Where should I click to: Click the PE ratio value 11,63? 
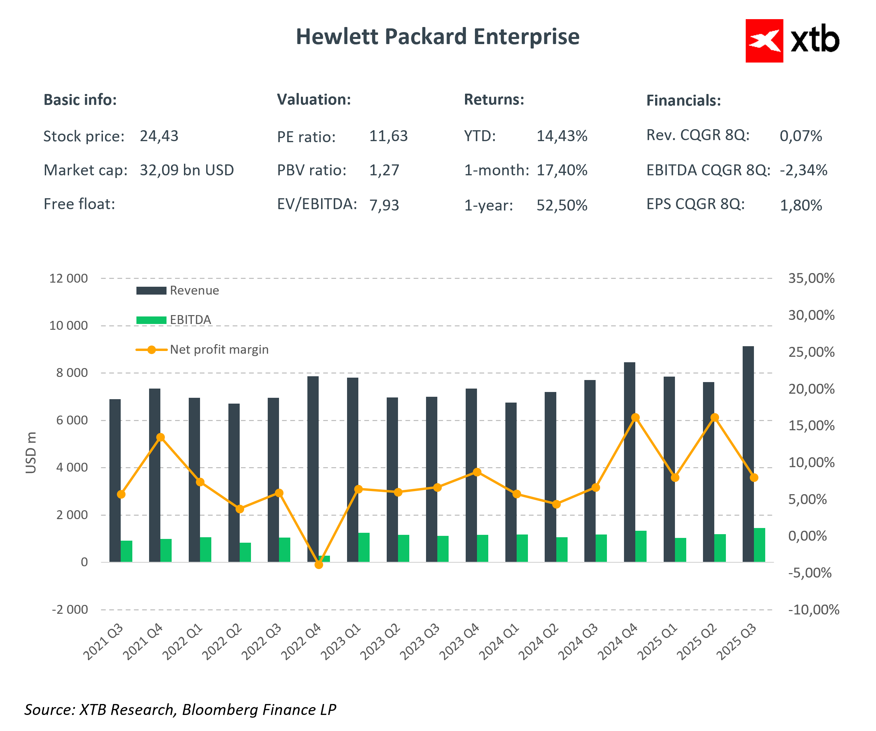pos(388,136)
